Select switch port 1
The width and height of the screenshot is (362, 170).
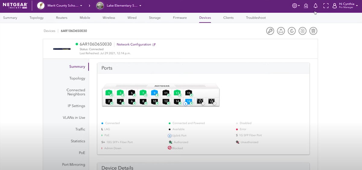point(109,93)
